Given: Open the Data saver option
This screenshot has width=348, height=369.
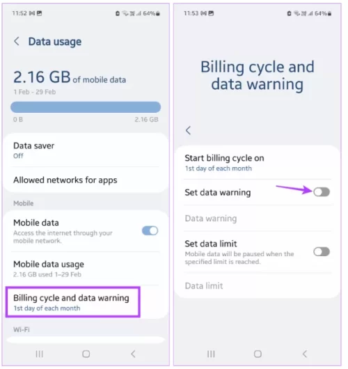Looking at the screenshot, I should pyautogui.click(x=86, y=150).
